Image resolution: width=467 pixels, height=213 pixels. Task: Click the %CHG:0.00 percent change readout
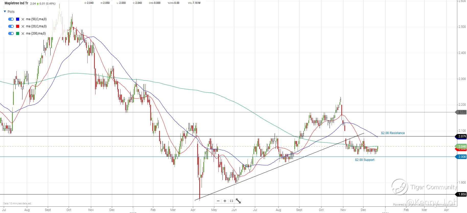[173, 3]
